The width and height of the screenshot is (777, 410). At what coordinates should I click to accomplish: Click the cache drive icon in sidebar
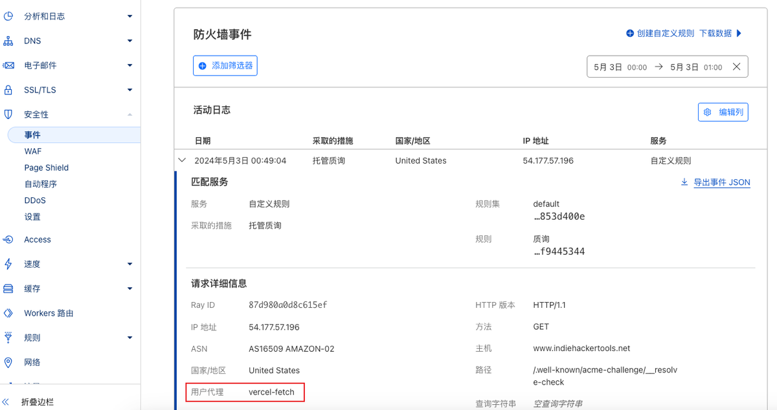click(8, 288)
